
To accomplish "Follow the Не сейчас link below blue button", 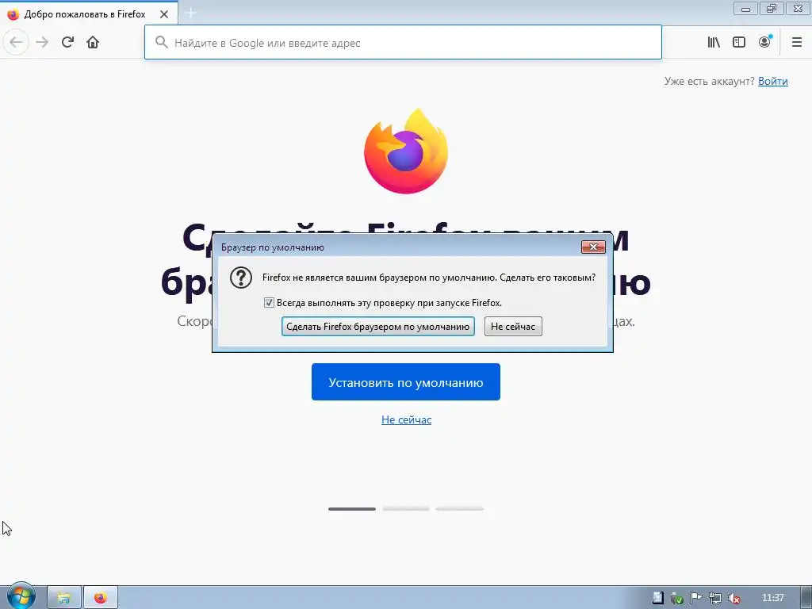I will pyautogui.click(x=407, y=419).
